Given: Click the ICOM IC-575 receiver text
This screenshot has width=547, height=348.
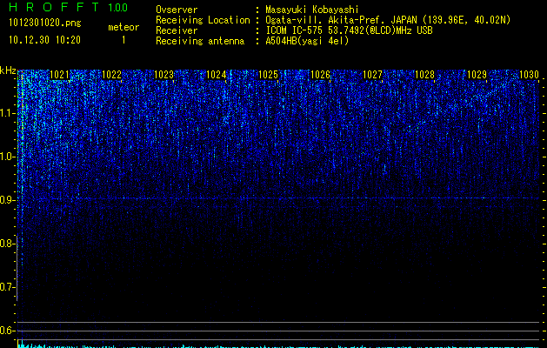Looking at the screenshot, I should click(349, 30).
